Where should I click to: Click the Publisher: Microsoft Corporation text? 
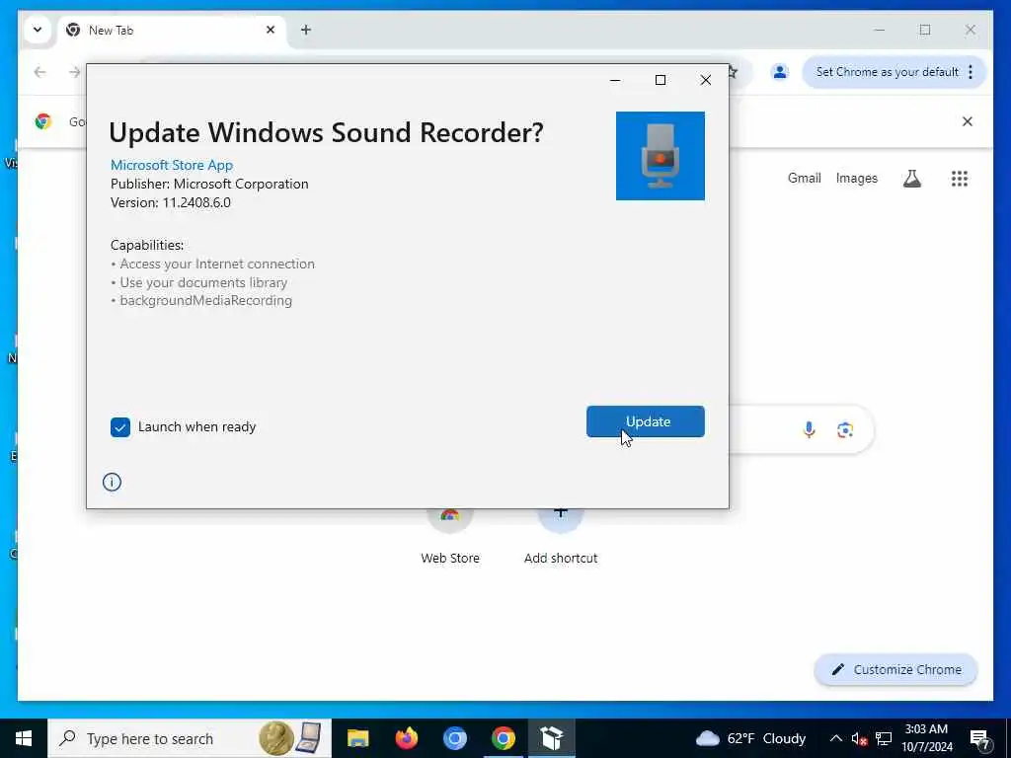(x=209, y=184)
